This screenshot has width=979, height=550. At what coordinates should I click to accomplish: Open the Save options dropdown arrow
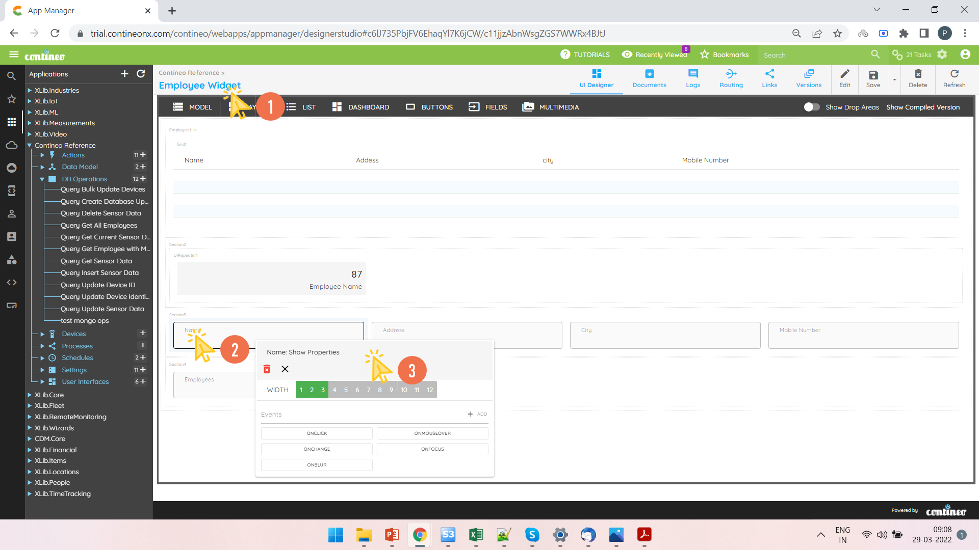coord(894,79)
